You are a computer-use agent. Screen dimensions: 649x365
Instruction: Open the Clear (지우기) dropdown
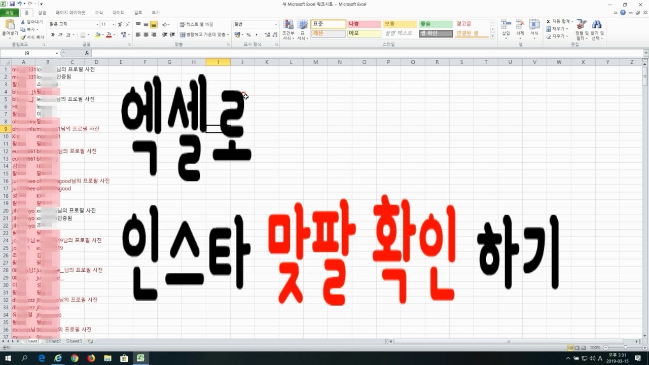pos(557,36)
